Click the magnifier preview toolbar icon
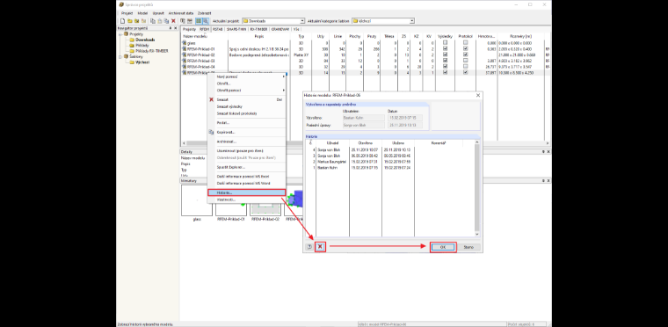Screen dimensions: 668x327 pos(206,21)
